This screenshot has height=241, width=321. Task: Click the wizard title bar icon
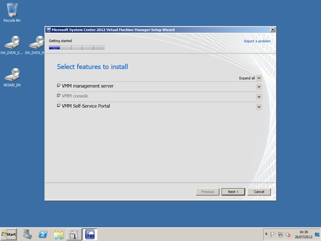point(49,30)
